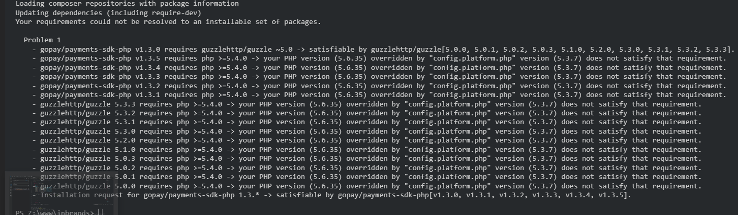Click the guzzlehttp/guzzle 5.3.1 error line

tap(367, 122)
